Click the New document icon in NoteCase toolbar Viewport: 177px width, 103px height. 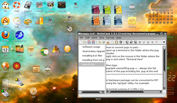(x=81, y=42)
